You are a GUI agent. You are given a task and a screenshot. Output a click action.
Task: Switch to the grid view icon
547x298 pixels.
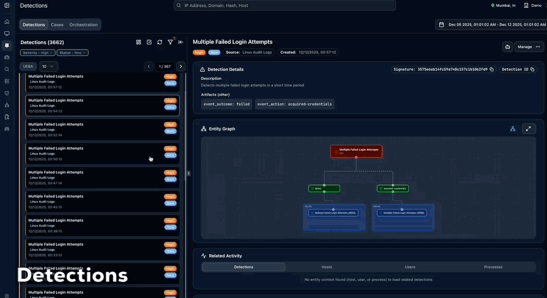pyautogui.click(x=139, y=42)
